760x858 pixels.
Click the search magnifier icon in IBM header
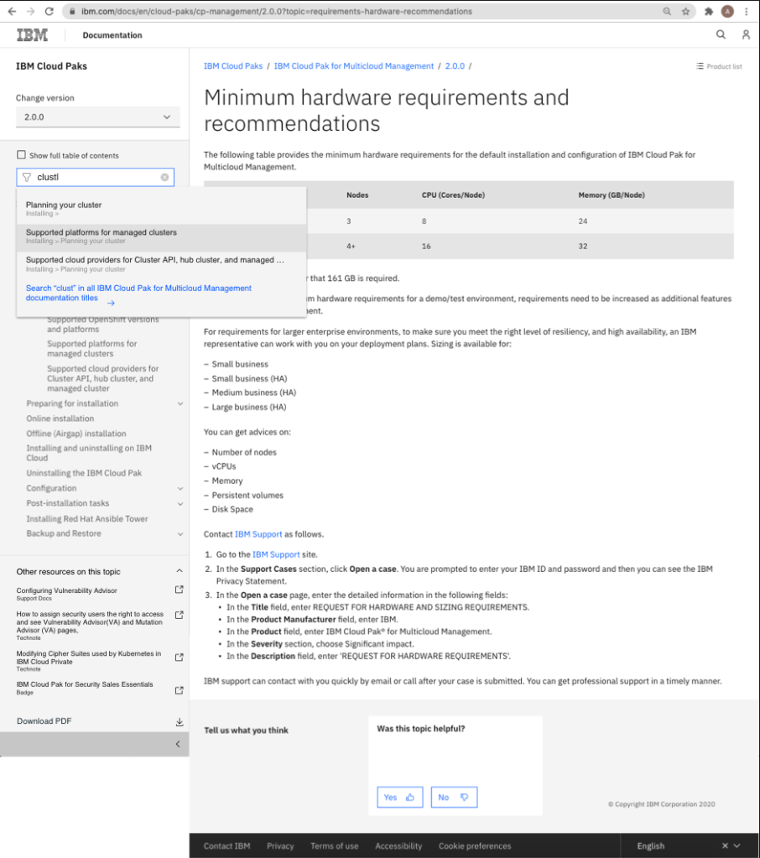pos(721,35)
